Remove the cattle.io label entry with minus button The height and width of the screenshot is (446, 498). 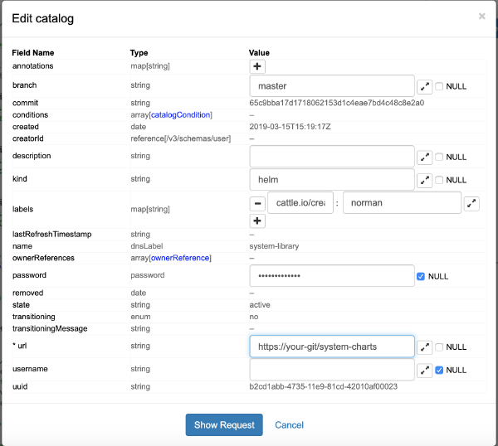coord(257,203)
